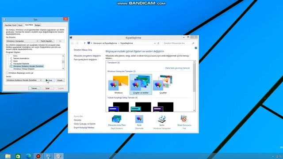Click the Gözat browse button
283x159 pixels.
tap(60, 80)
